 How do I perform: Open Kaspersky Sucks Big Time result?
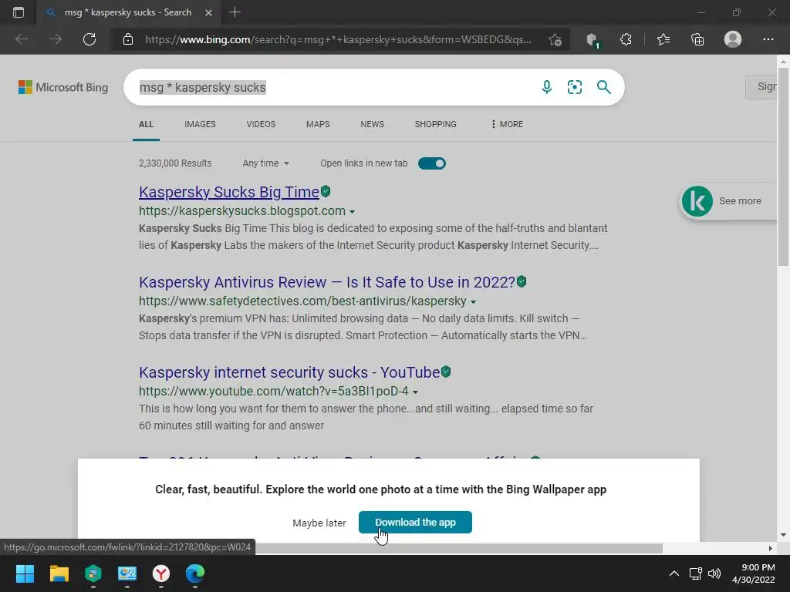pyautogui.click(x=229, y=192)
